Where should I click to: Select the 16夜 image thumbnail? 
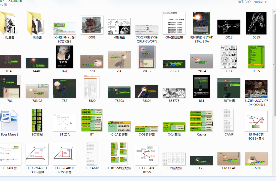(64, 57)
